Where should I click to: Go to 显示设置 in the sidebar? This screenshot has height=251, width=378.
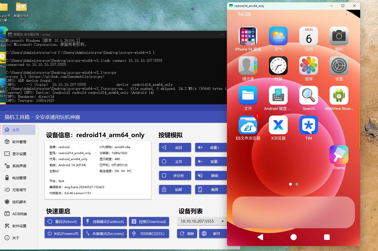(19, 154)
